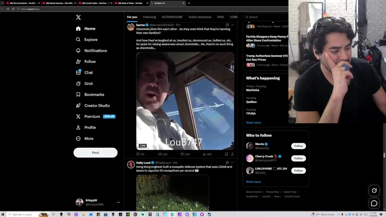Click the X logo in sidebar
Viewport: 386px width, 217px height.
pyautogui.click(x=78, y=17)
